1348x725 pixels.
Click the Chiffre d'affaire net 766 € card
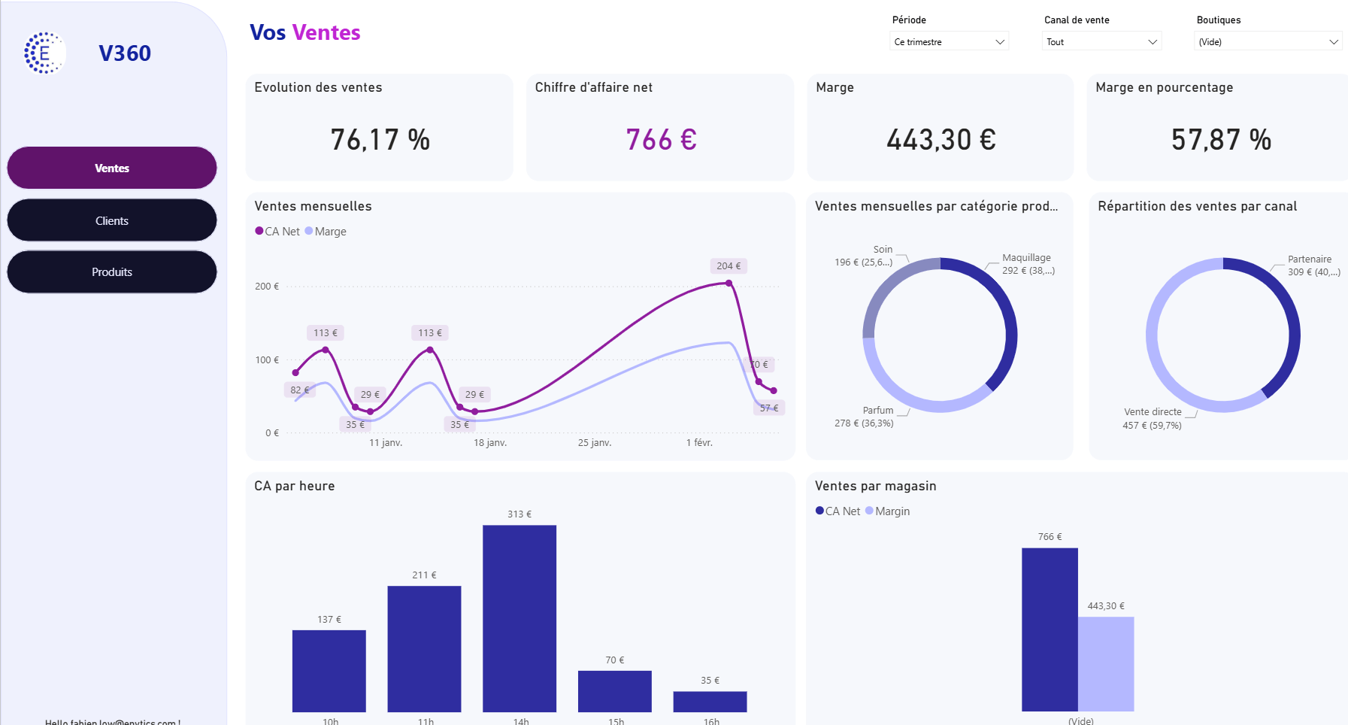click(660, 127)
